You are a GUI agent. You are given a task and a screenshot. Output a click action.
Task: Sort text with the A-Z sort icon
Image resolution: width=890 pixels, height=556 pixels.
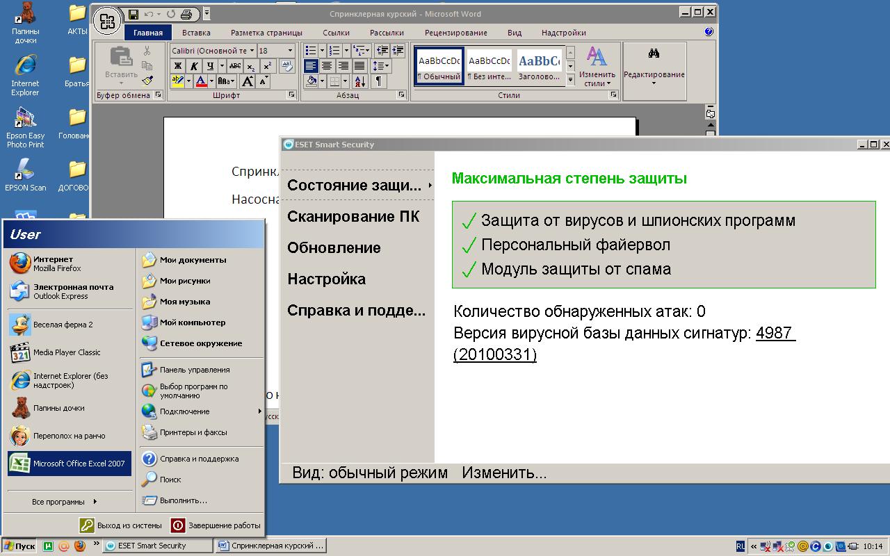(361, 81)
